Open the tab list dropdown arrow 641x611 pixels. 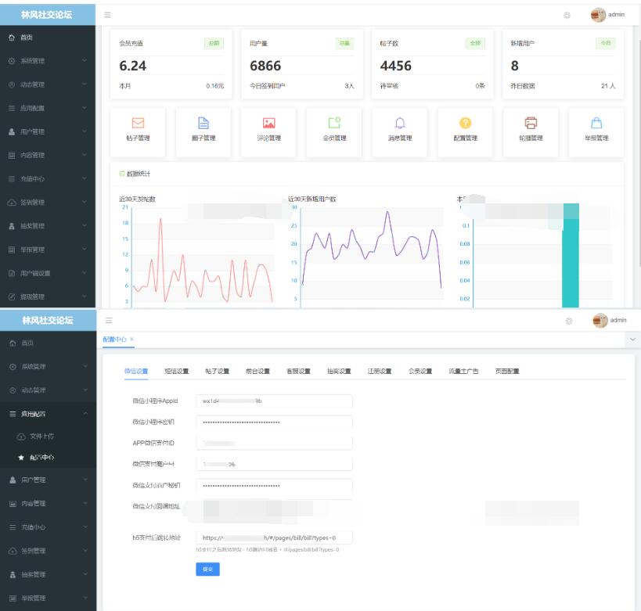(632, 340)
